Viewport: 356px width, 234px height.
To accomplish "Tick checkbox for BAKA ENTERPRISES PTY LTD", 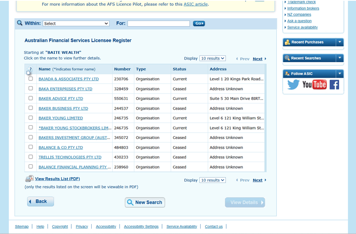I will click(x=31, y=88).
